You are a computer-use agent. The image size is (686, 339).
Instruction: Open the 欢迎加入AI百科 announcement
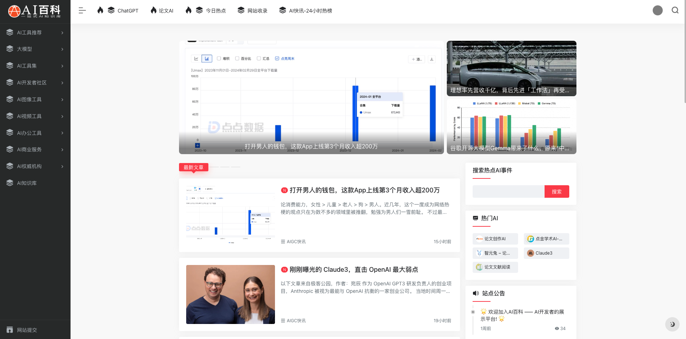pos(523,315)
